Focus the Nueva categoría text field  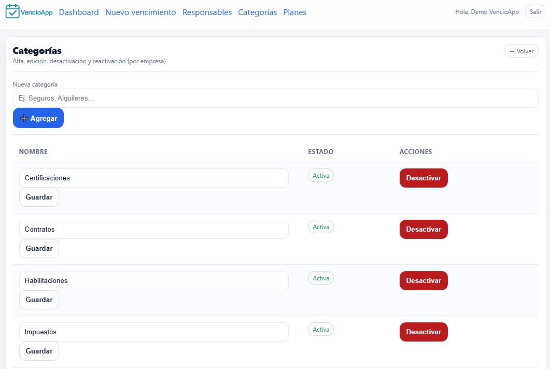pos(275,98)
